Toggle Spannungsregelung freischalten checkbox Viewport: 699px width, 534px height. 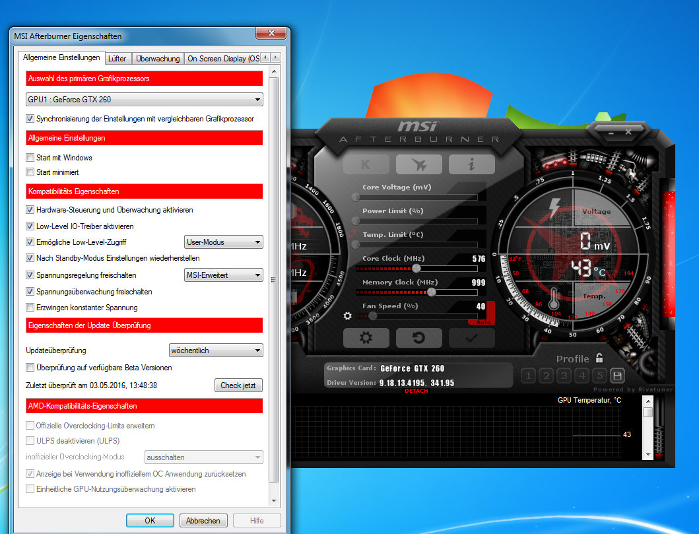30,275
